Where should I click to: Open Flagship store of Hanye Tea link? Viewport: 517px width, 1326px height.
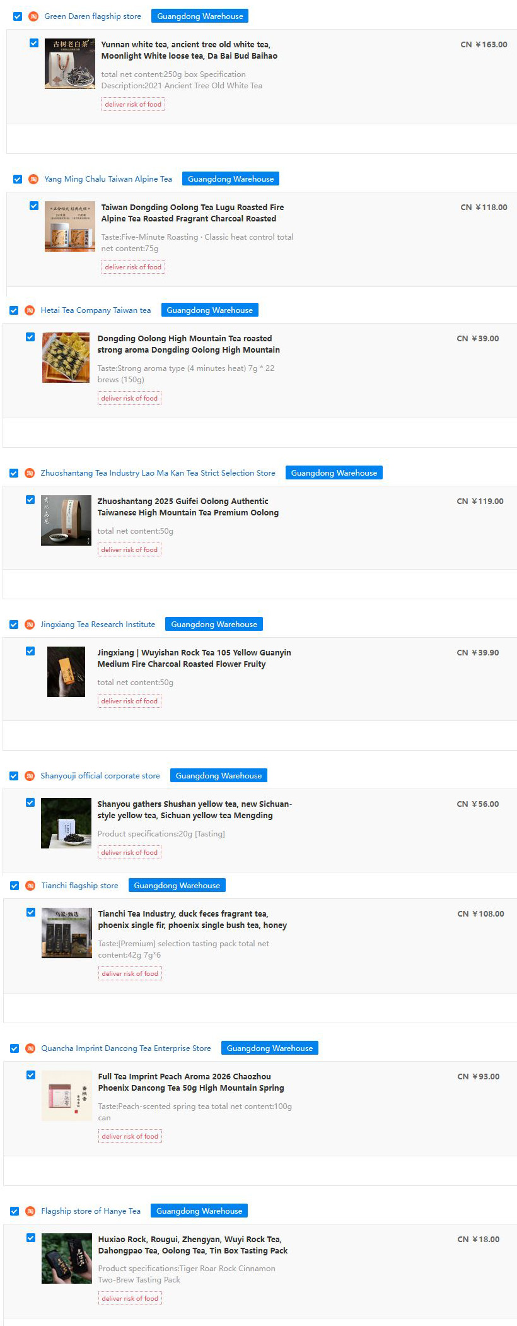click(91, 1211)
